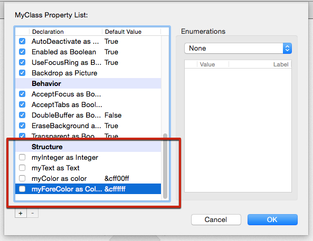This screenshot has height=241, width=313.
Task: Toggle the AcceptFocus property checkbox
Action: click(x=22, y=94)
